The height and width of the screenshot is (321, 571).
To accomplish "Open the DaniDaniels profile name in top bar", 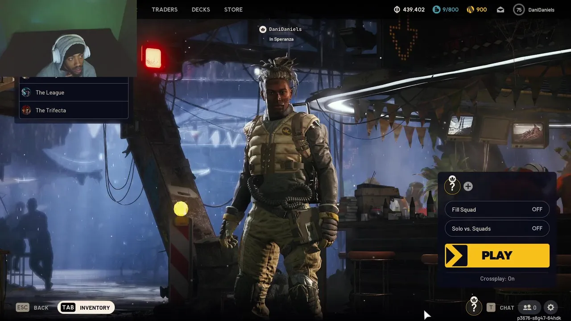I will [541, 10].
